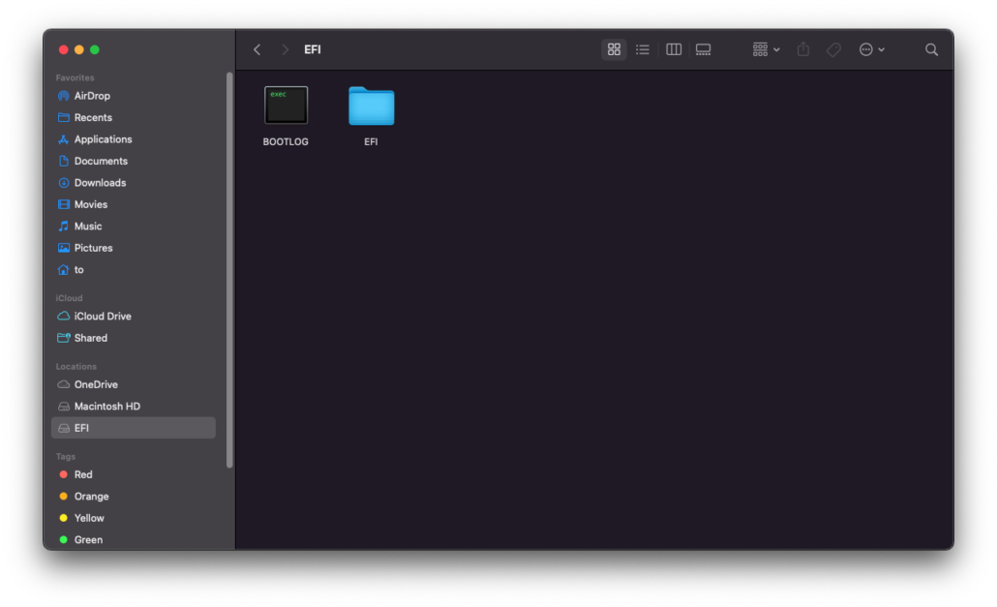Edit tags for the selection
Screen dimensions: 997x607
[833, 49]
